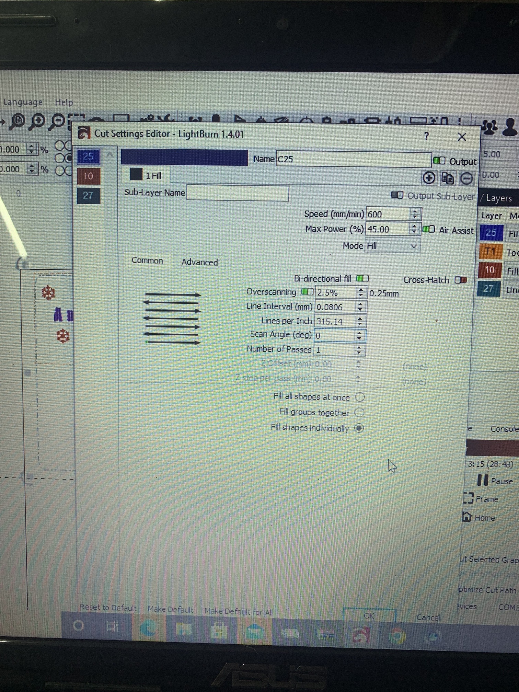Image resolution: width=519 pixels, height=692 pixels.
Task: Click the Scan Angle spinner arrows
Action: tap(359, 335)
